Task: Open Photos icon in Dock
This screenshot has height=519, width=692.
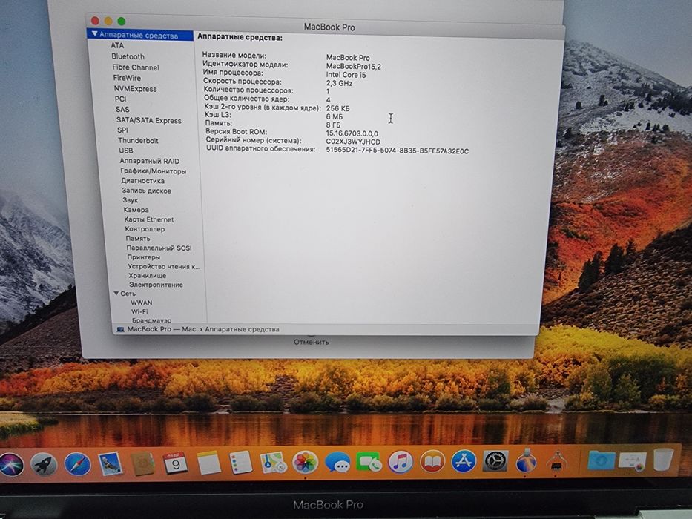Action: tap(305, 463)
